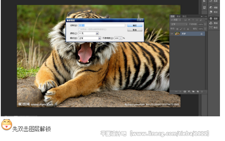Open the www.linecg.com/tieba/1822 link text
The height and width of the screenshot is (141, 225).
pos(170,134)
